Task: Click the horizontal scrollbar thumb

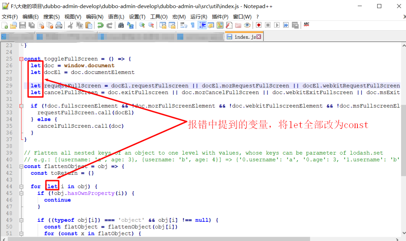Action: (x=159, y=239)
